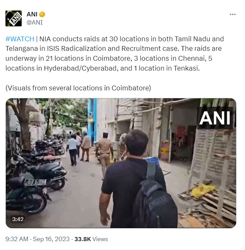This screenshot has width=245, height=250.
Task: Click the ANI watermark logo on the video
Action: (215, 118)
